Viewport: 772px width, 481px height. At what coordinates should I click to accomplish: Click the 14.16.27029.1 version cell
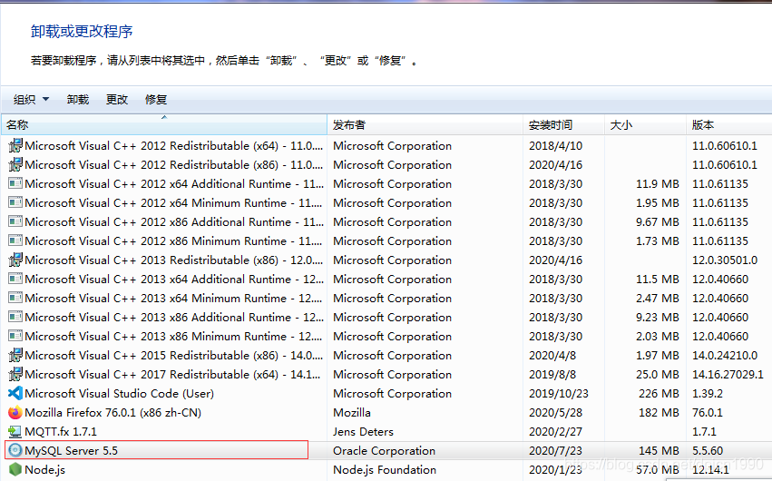click(728, 374)
